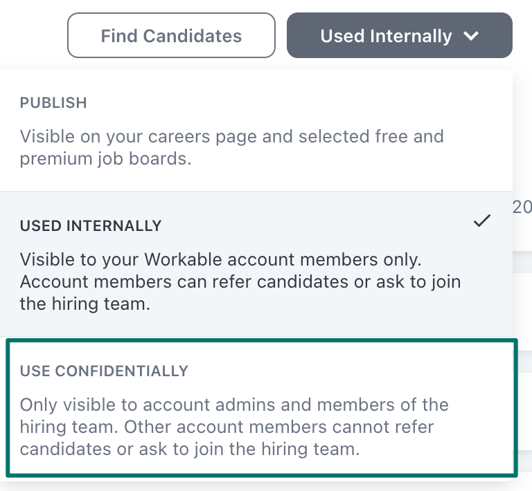
Task: Click the chevron arrow beside Used Internally
Action: coord(472,36)
